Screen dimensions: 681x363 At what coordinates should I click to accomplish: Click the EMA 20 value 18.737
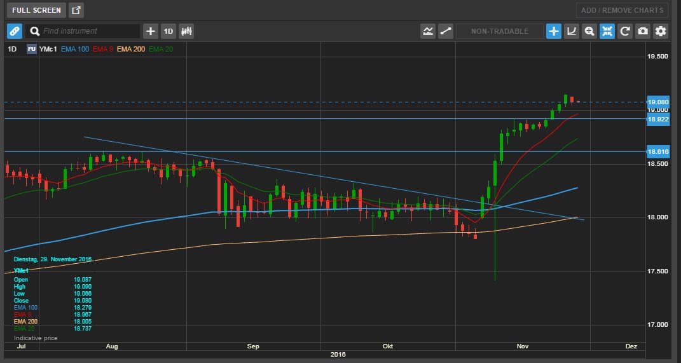tap(83, 328)
